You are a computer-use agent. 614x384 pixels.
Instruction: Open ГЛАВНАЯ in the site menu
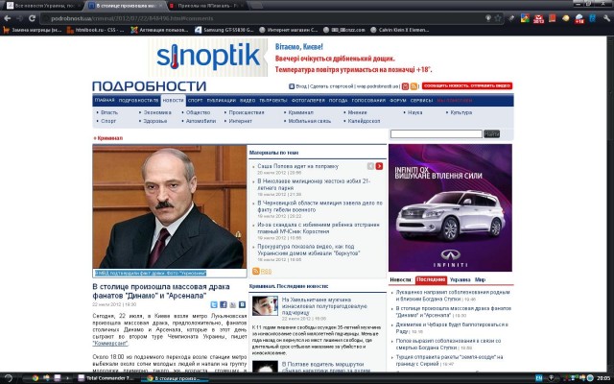point(105,100)
